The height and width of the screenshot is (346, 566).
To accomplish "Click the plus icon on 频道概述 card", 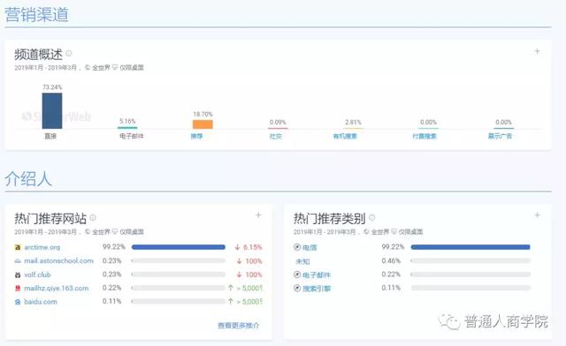I will [537, 51].
